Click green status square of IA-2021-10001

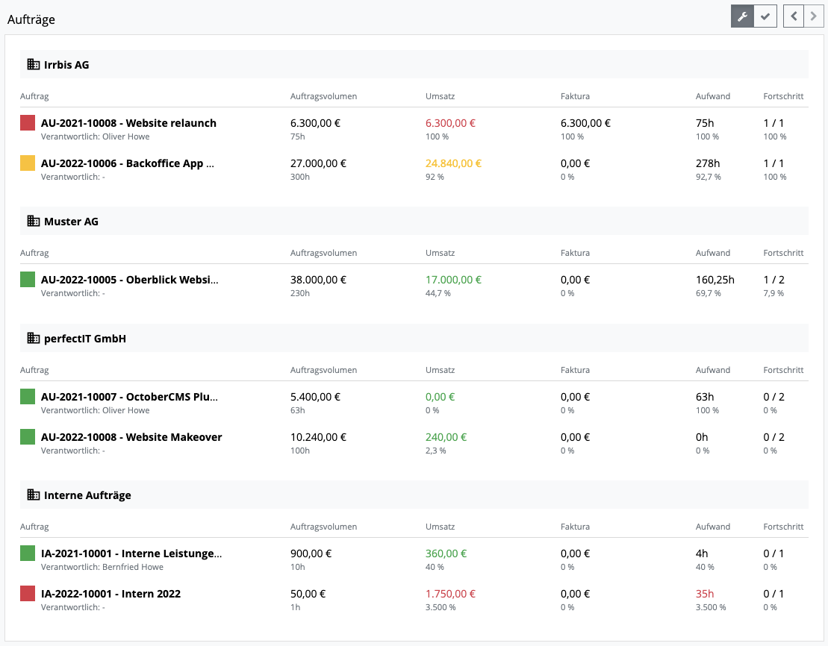[x=28, y=554]
